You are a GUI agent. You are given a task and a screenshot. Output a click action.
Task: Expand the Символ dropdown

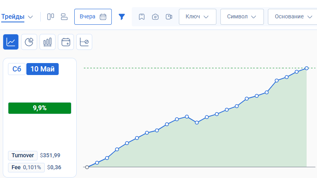coord(242,17)
